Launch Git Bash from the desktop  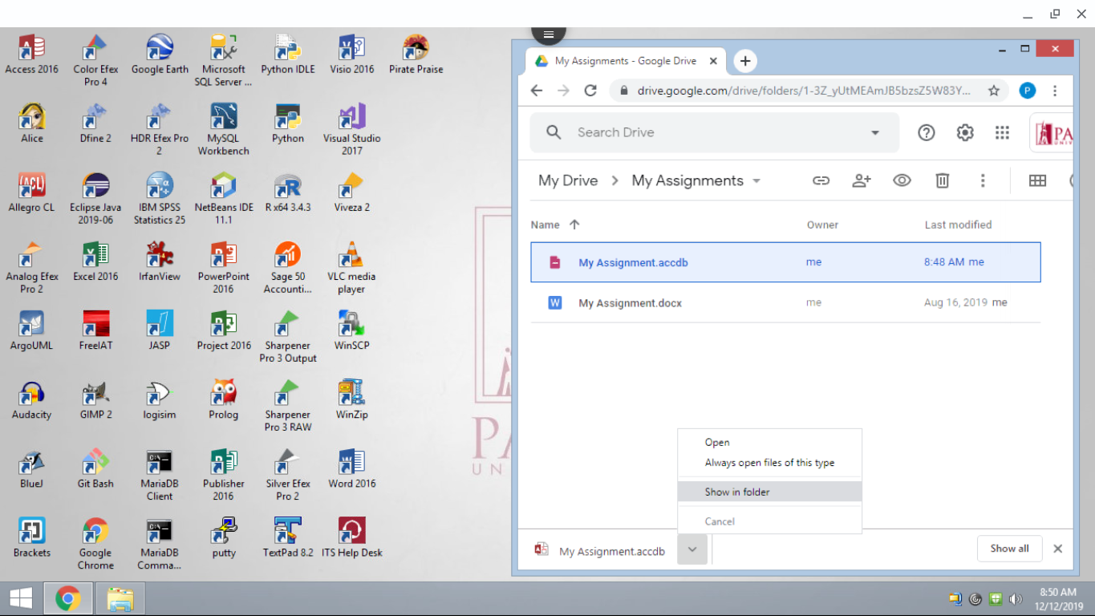(x=95, y=468)
